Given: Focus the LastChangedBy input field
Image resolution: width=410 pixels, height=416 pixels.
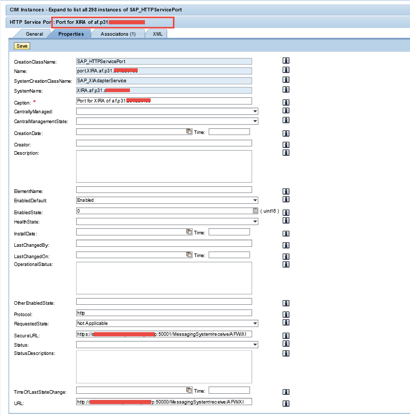Looking at the screenshot, I should [164, 243].
